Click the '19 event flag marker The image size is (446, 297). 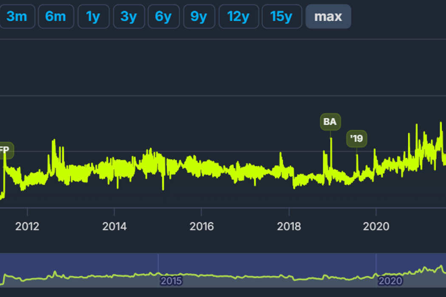click(x=356, y=139)
